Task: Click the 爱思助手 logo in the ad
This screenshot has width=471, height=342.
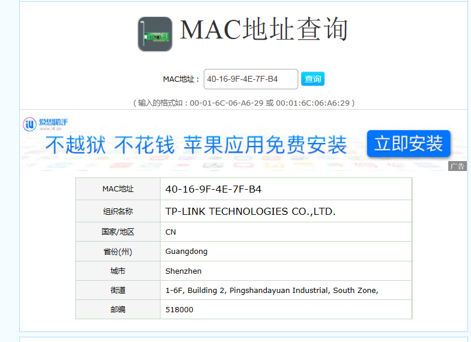Action: (x=46, y=124)
